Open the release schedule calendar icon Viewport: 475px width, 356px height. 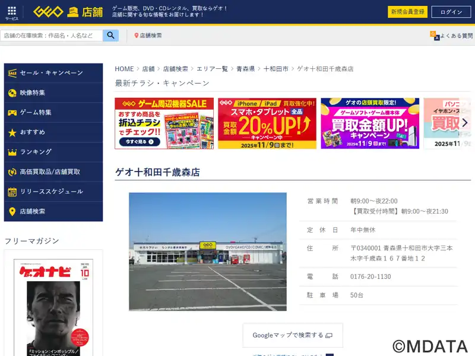(12, 192)
